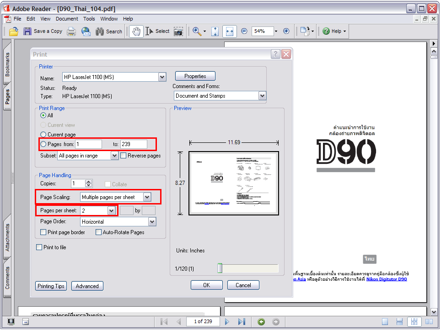Open the Comments side tab
This screenshot has width=441, height=330.
coord(7,278)
